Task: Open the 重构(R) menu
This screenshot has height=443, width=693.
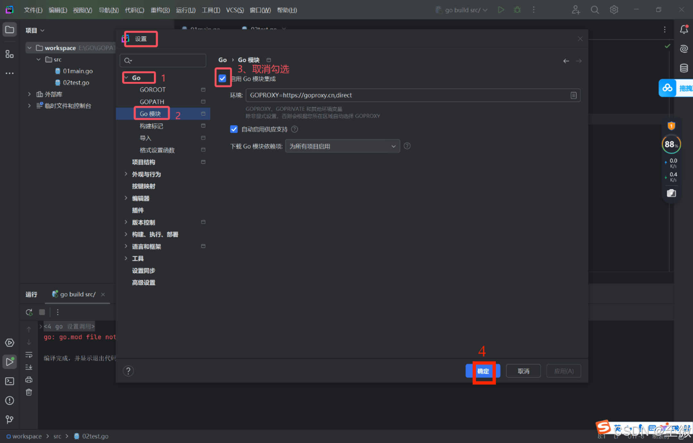Action: tap(160, 10)
